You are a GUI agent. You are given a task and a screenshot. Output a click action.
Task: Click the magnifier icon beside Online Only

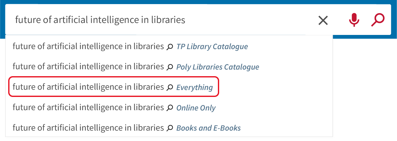point(170,108)
